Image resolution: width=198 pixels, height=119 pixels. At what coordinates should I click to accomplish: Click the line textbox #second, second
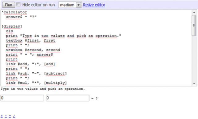33,50
